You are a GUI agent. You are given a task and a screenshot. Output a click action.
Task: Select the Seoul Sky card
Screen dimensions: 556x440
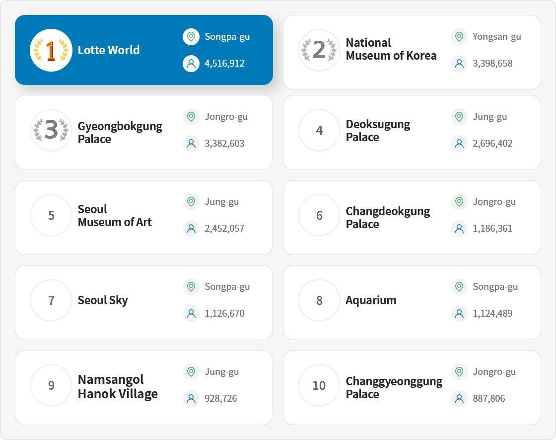pos(103,300)
